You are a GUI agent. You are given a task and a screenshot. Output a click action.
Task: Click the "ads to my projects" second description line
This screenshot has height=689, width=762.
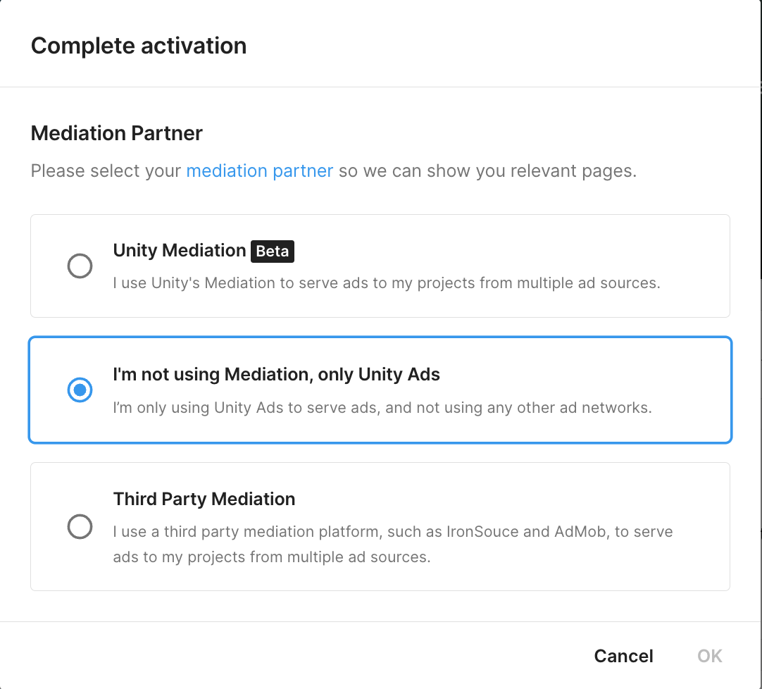coord(271,557)
